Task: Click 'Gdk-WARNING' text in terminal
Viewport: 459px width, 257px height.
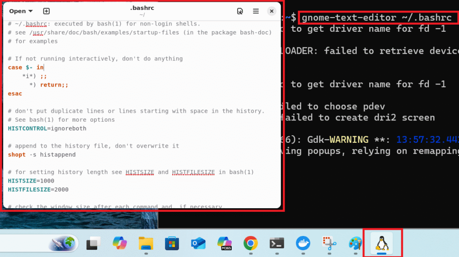Action: point(338,139)
